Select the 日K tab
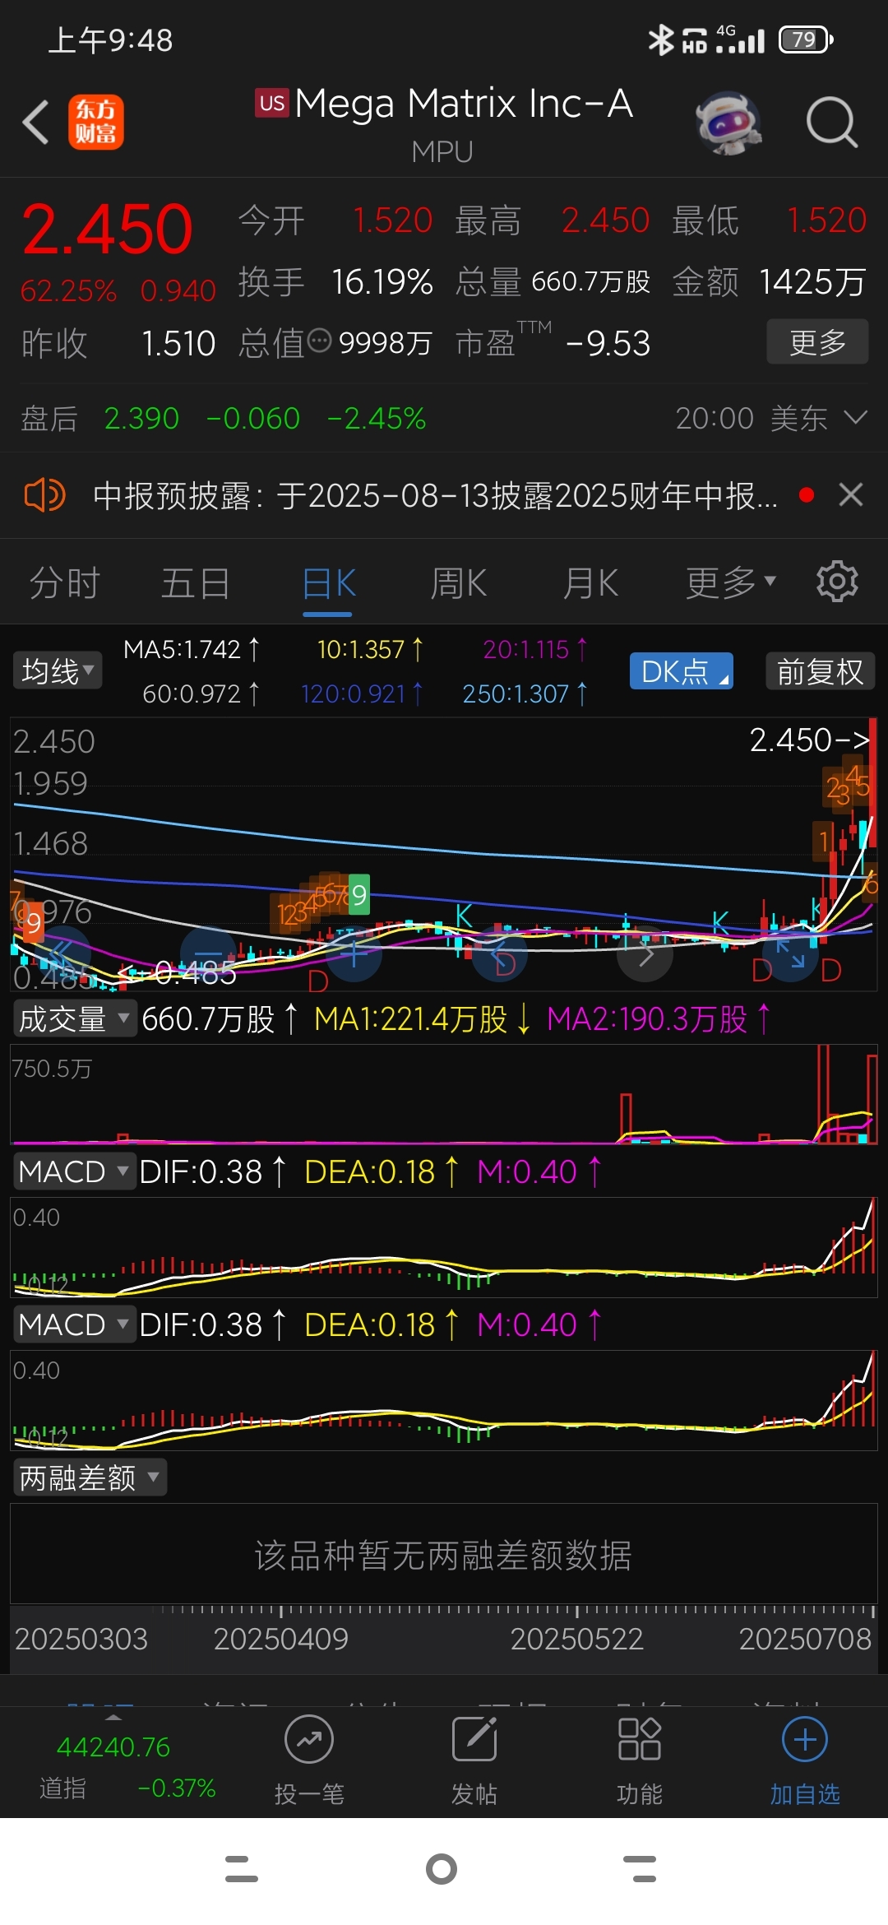The image size is (888, 1925). [329, 583]
